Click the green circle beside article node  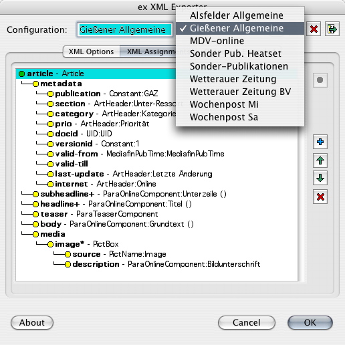pos(22,74)
